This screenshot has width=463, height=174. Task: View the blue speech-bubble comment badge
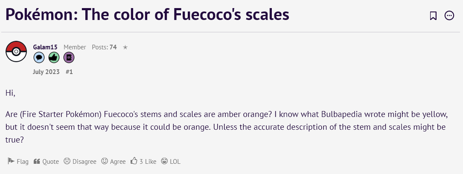tap(39, 58)
